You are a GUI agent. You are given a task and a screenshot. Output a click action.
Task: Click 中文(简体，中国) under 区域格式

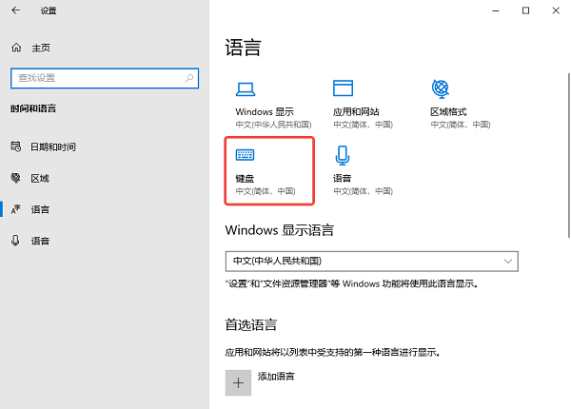pos(461,125)
